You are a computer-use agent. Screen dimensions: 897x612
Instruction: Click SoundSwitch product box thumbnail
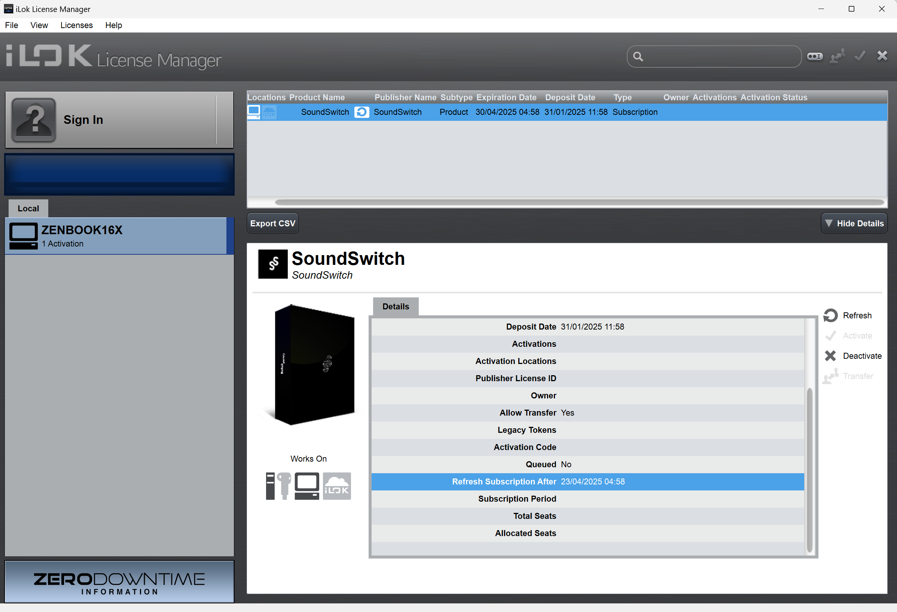314,365
